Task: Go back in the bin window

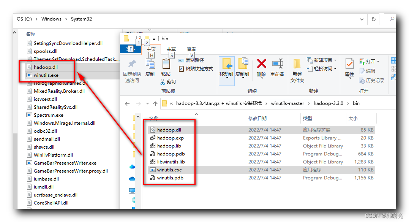Action: pyautogui.click(x=127, y=104)
